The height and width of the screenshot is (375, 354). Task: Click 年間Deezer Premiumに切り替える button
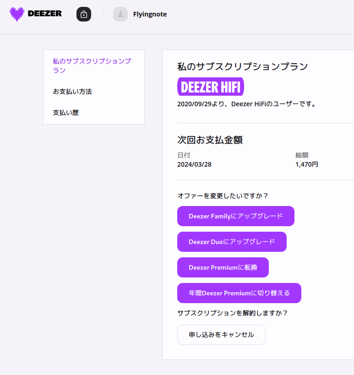coord(239,293)
